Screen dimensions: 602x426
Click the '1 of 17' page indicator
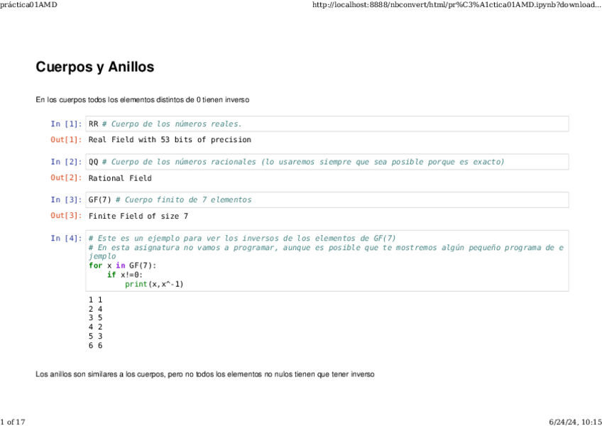(13, 421)
